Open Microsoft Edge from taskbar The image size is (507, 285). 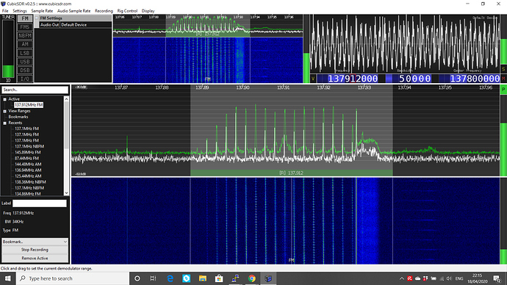point(170,278)
